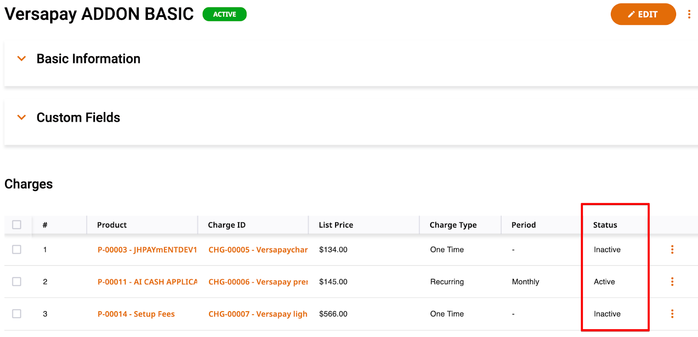Expand the Custom Fields section
This screenshot has width=698, height=337.
coord(21,117)
